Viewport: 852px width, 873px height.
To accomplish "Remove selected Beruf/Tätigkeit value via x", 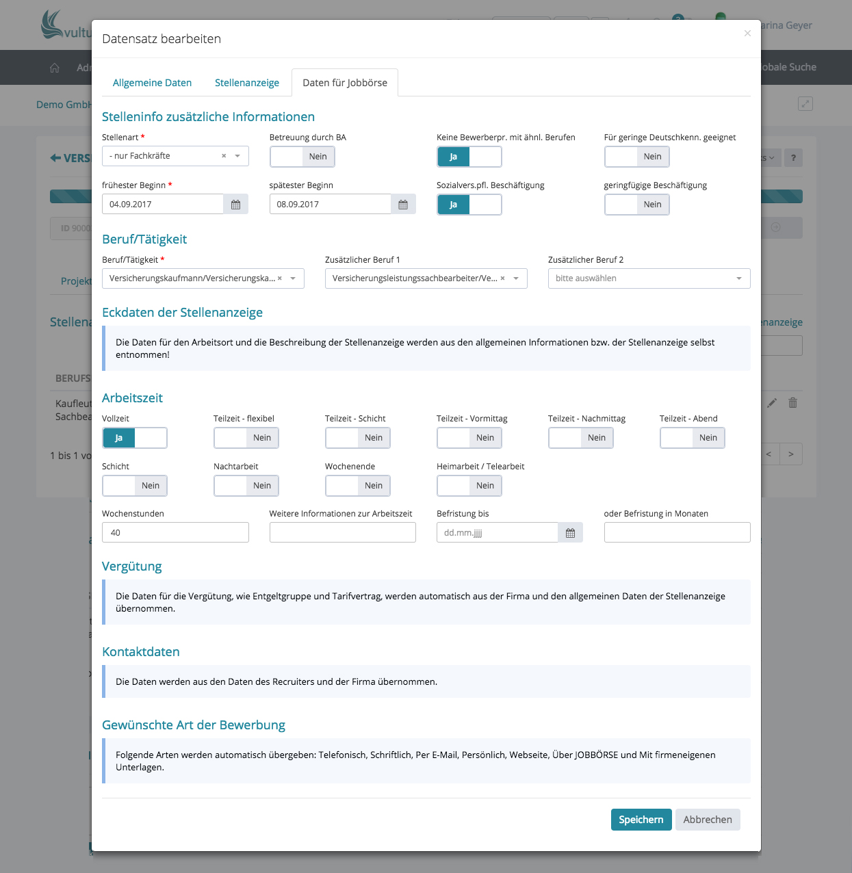I will (x=280, y=278).
